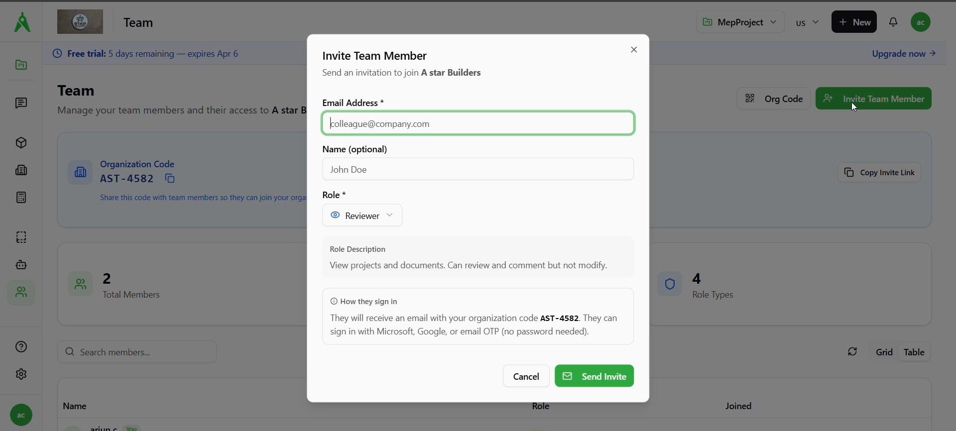Open the 3D box sidebar icon
Viewport: 956px width, 431px height.
point(21,143)
